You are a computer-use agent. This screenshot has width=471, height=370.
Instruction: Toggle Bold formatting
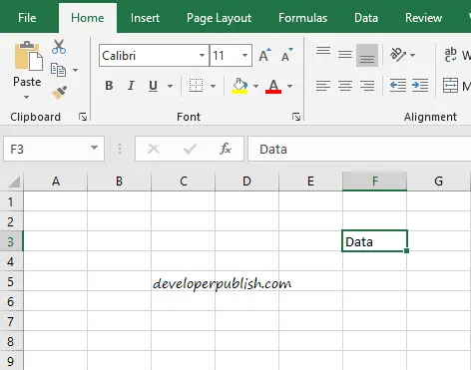point(109,86)
